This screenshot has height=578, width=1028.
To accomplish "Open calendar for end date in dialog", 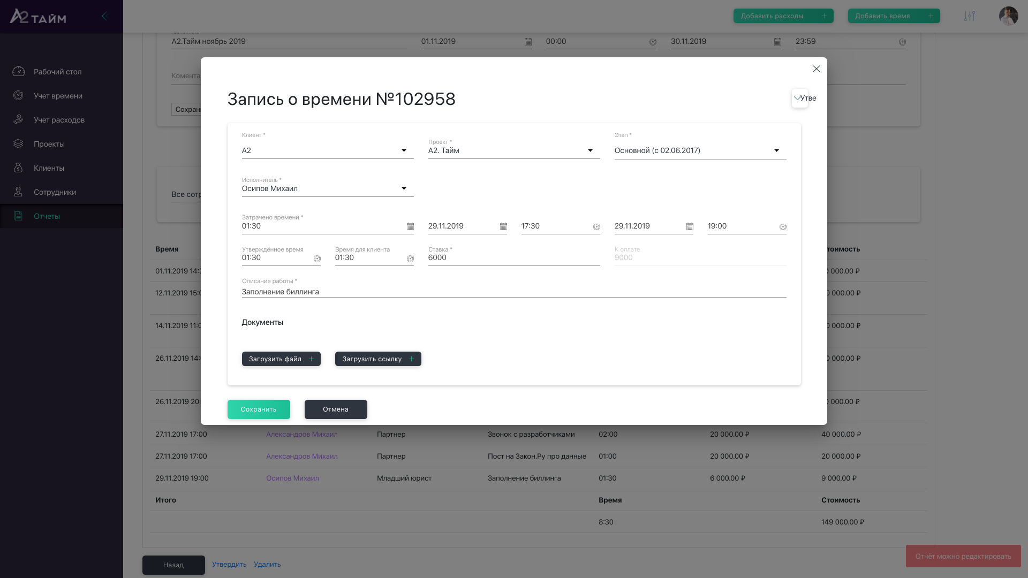I will click(x=690, y=227).
